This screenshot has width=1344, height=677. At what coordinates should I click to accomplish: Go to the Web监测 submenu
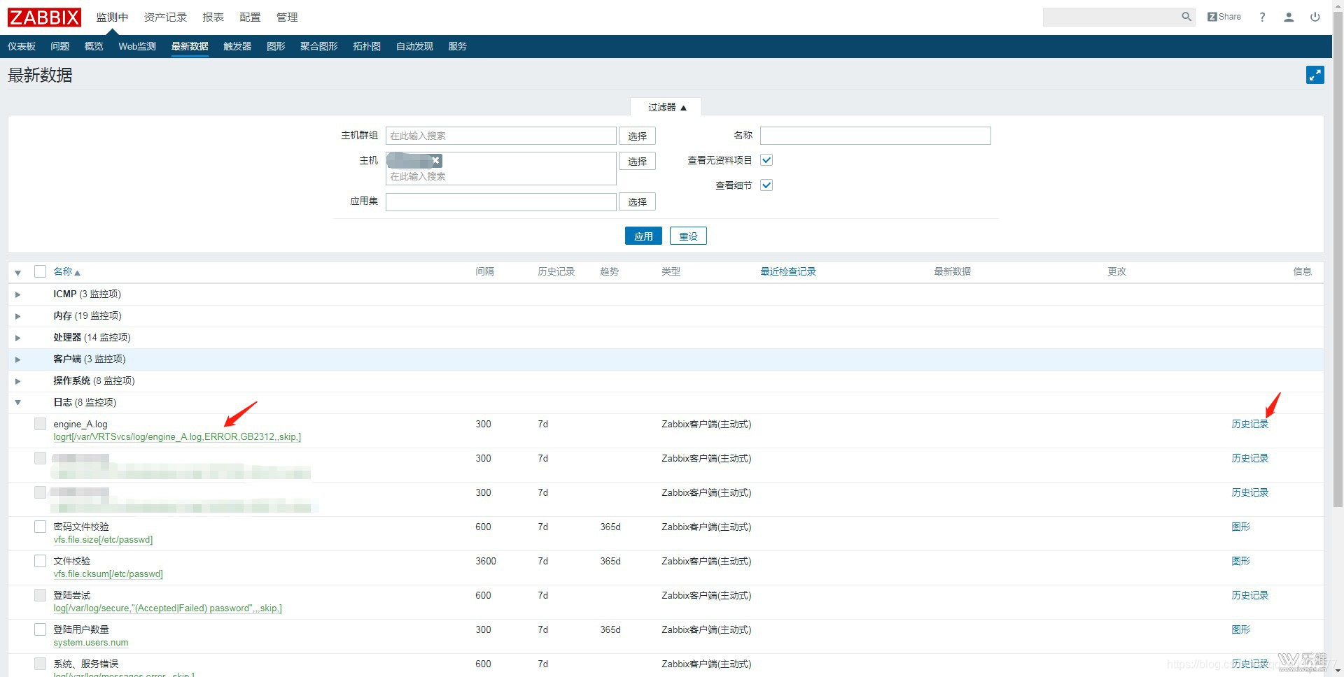coord(137,46)
